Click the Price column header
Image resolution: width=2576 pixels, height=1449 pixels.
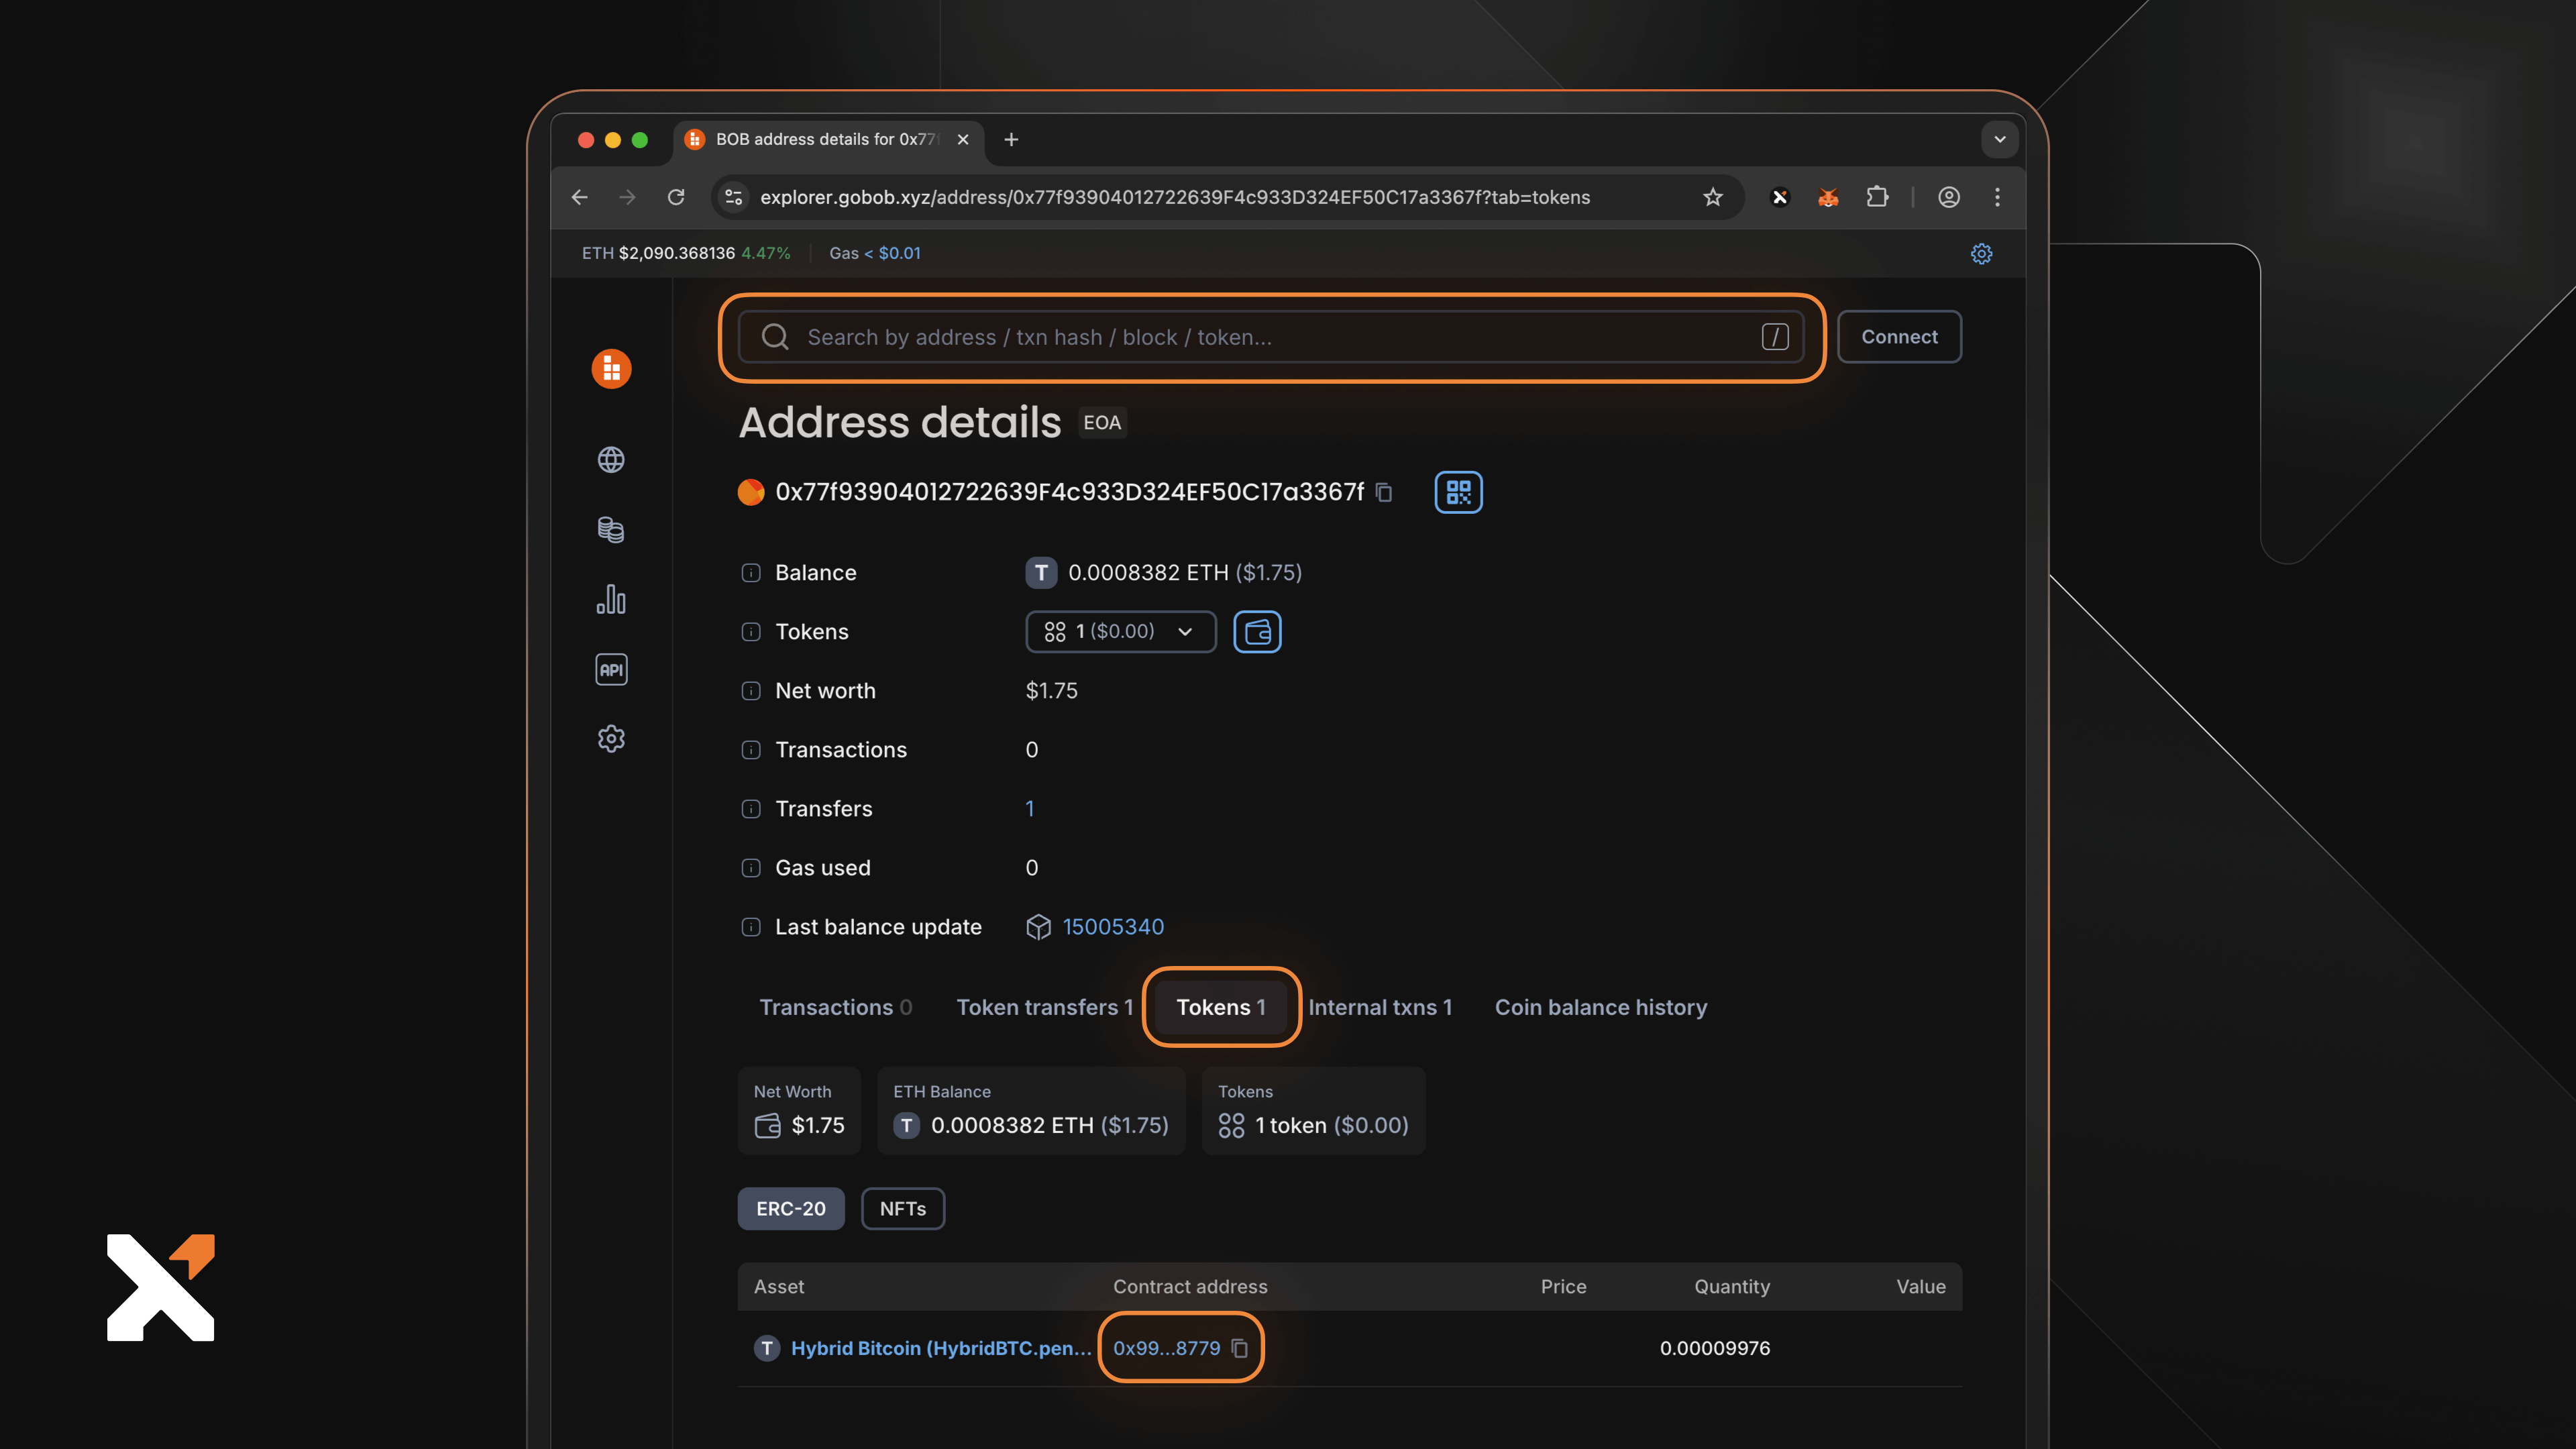point(1563,1287)
